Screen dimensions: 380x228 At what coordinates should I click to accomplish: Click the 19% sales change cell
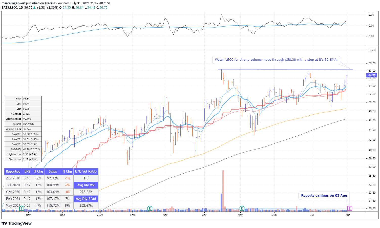(x=67, y=205)
